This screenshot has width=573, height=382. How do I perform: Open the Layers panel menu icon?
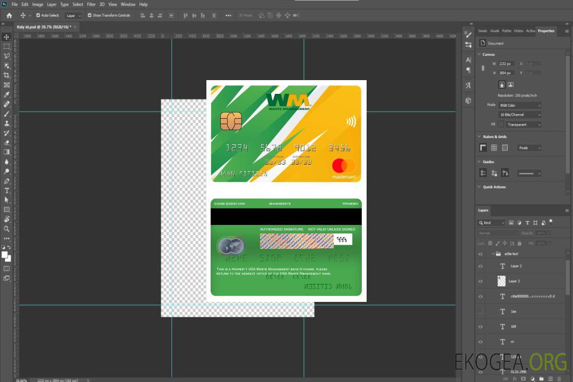click(567, 210)
